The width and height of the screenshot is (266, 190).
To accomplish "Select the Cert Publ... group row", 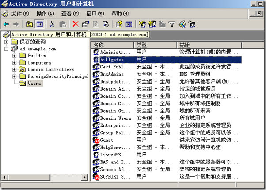I will [167, 67].
